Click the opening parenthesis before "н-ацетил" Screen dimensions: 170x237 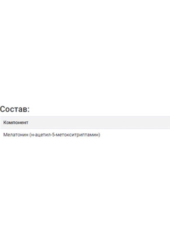click(30, 135)
